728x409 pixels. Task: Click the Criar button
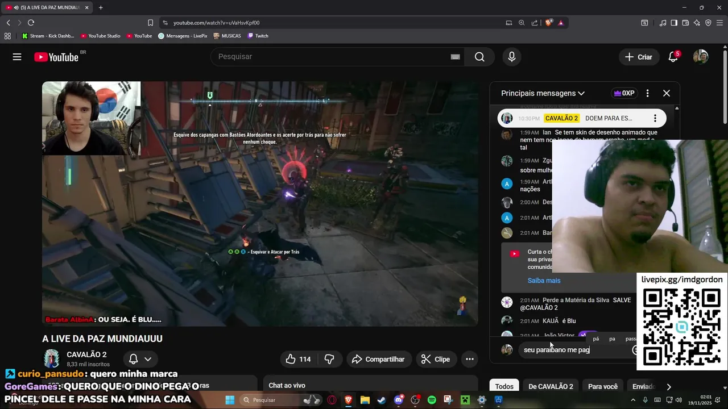[x=639, y=57]
